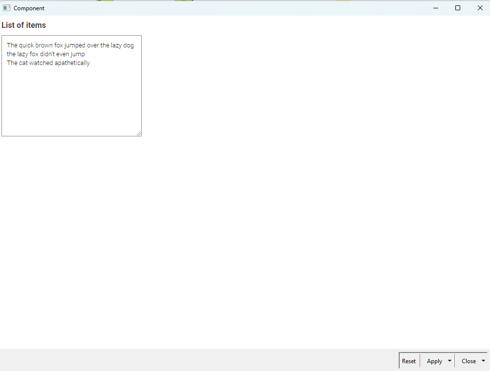The height and width of the screenshot is (371, 490).
Task: Click the word 'apathetically' in the textarea
Action: [72, 63]
